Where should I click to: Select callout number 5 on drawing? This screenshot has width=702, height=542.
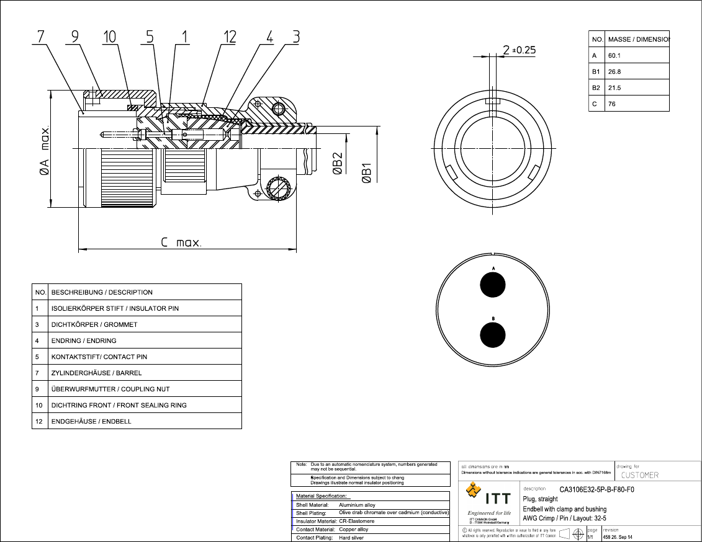coord(150,37)
